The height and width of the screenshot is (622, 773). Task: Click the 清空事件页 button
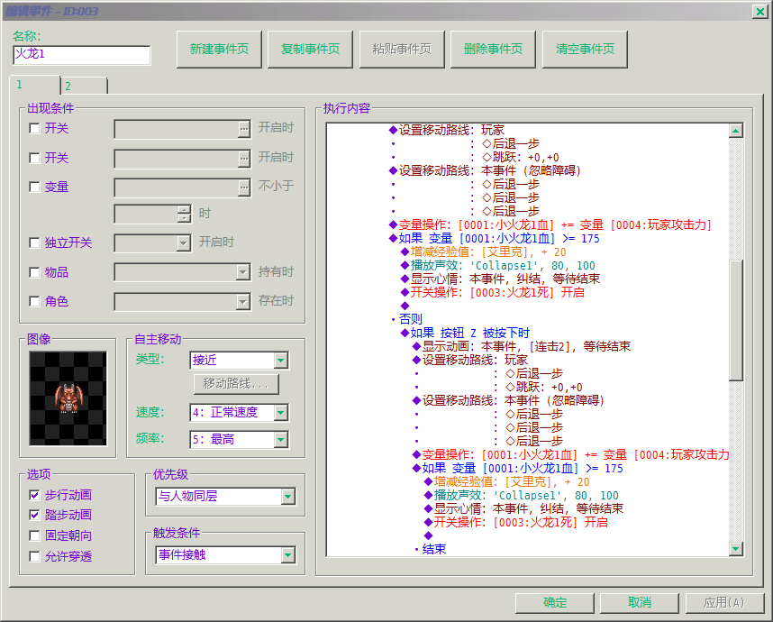(585, 50)
